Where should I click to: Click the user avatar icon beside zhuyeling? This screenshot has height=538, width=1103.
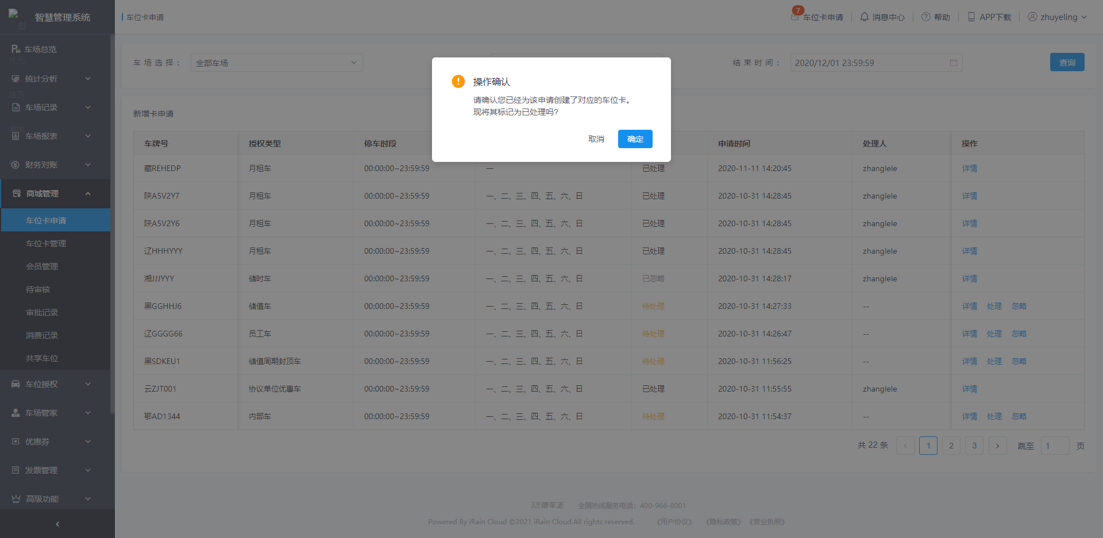pos(1032,17)
